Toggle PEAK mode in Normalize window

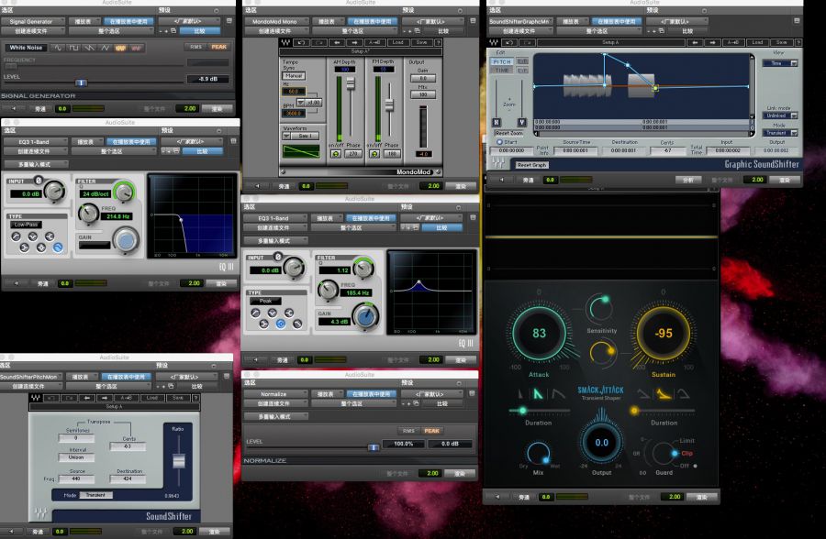point(432,431)
